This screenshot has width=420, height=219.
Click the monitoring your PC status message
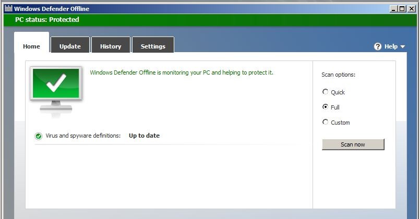[x=182, y=72]
